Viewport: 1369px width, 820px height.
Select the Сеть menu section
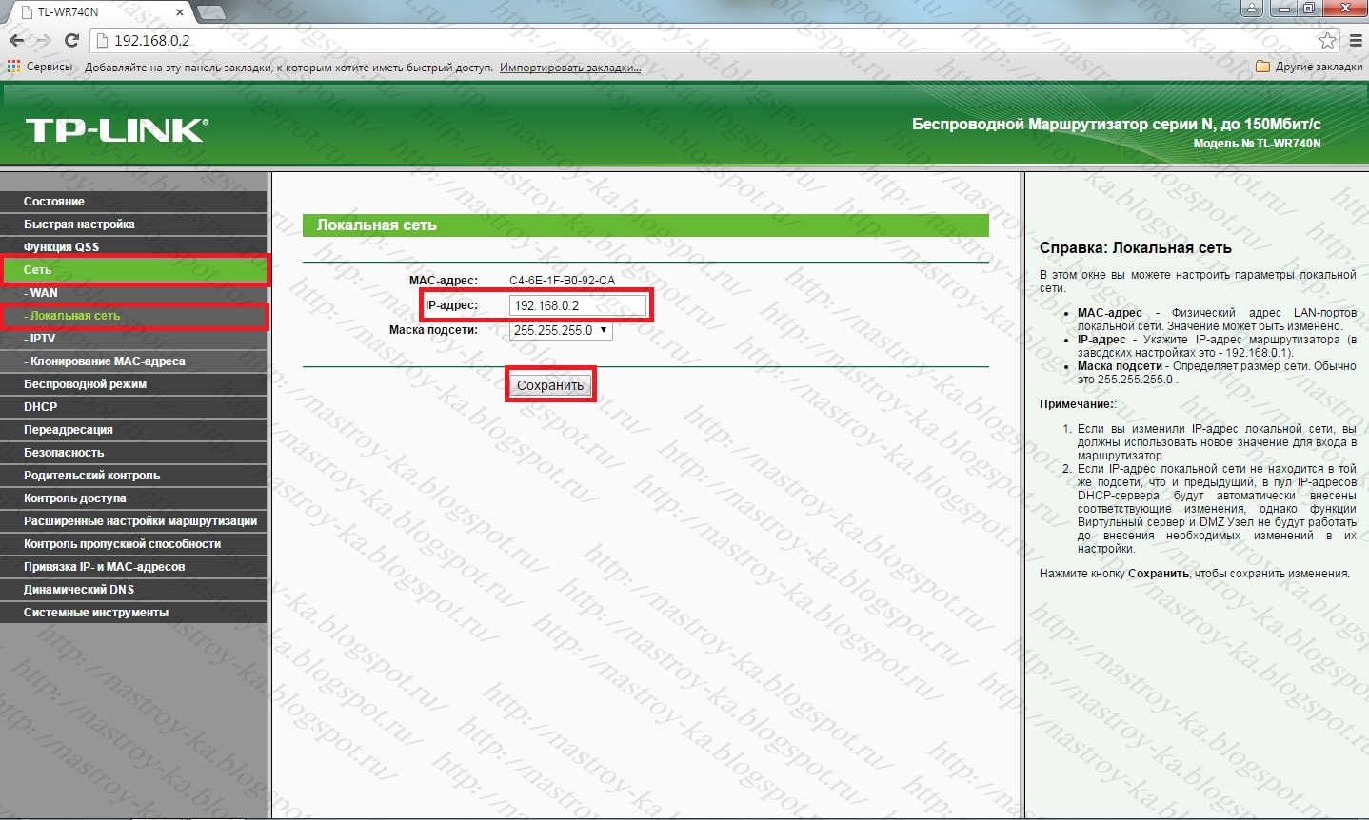coord(133,270)
